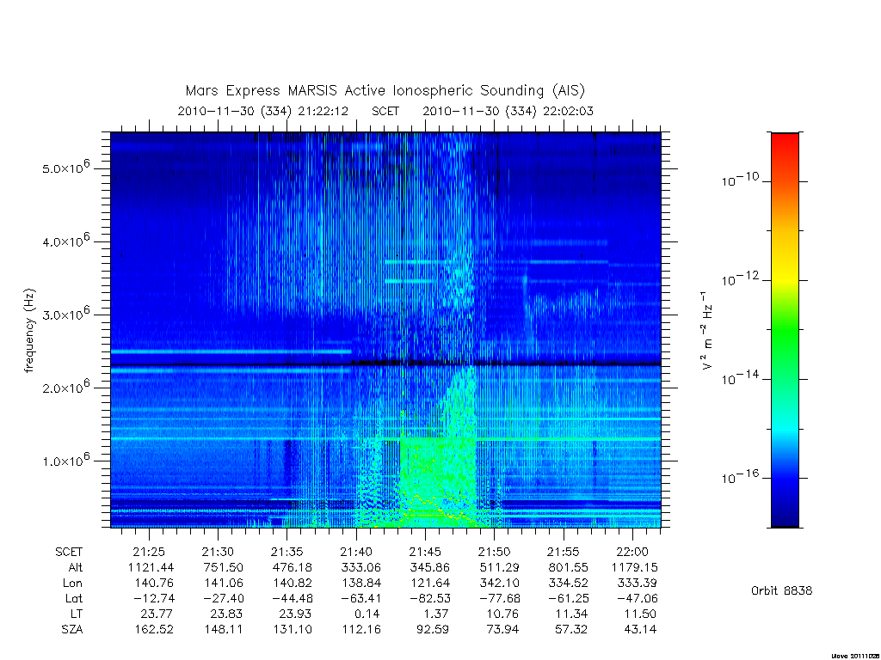Click the 1.0×10^6 frequency tick label

[65, 460]
